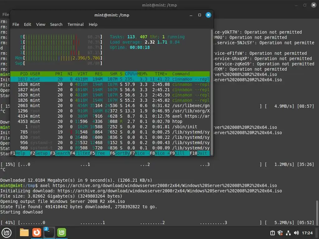Click the Swp usage meter bar
319x239 pixels.
(59, 63)
